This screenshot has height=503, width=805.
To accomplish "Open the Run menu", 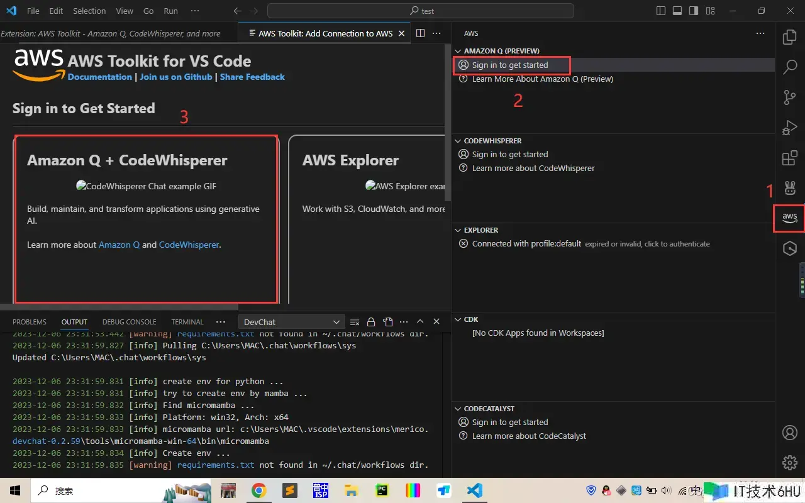I will [x=170, y=11].
